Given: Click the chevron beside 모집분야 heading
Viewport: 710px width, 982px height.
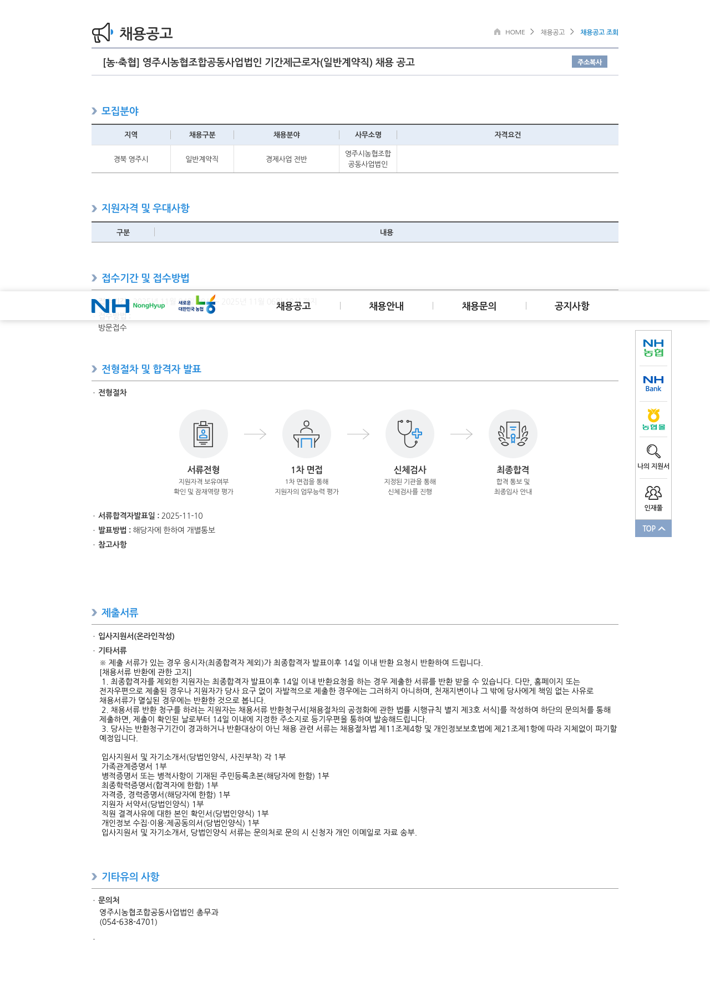Looking at the screenshot, I should coord(94,111).
